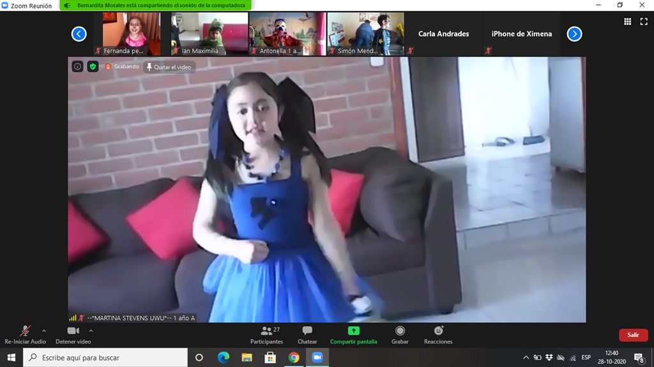Image resolution: width=654 pixels, height=367 pixels.
Task: Toggle Detener video camera
Action: [73, 331]
